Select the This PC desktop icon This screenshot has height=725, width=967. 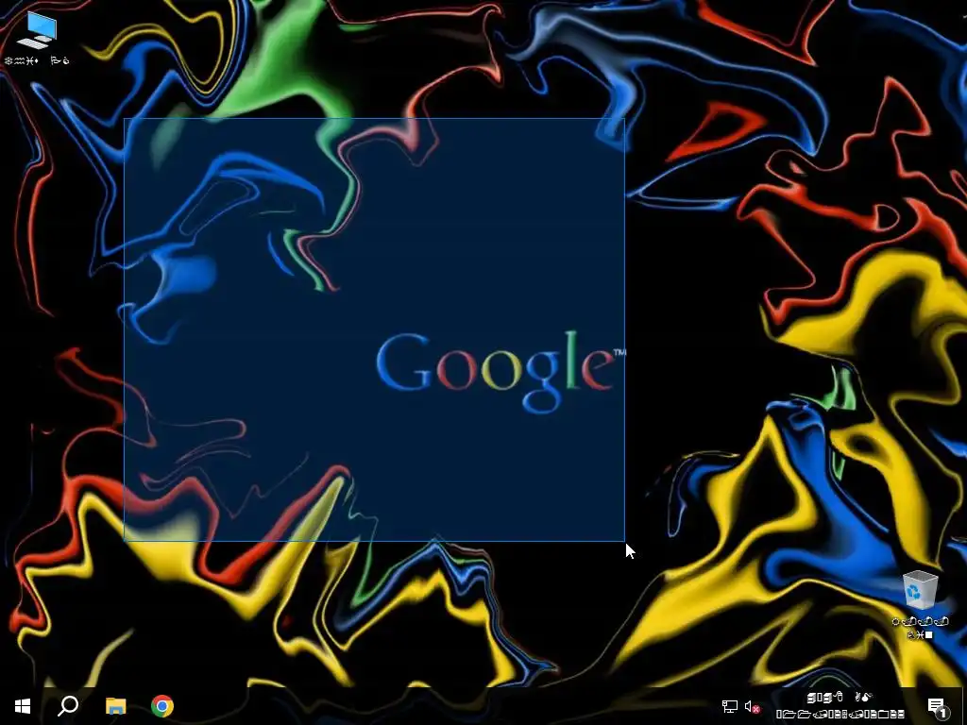pyautogui.click(x=37, y=38)
